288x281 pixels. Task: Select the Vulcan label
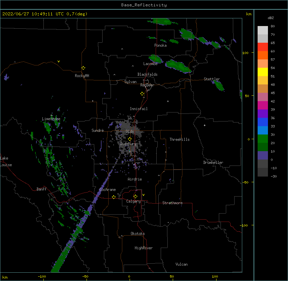[x=181, y=264]
